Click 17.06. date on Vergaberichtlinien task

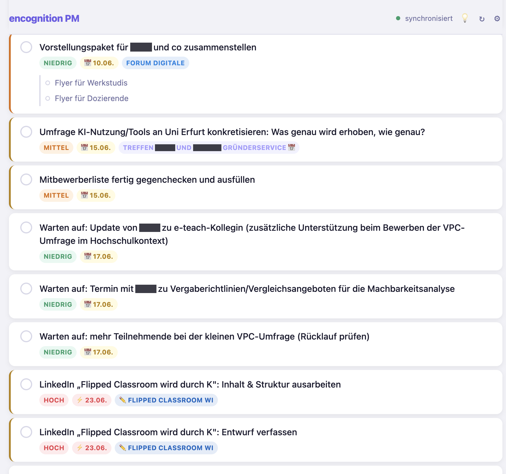pos(99,304)
